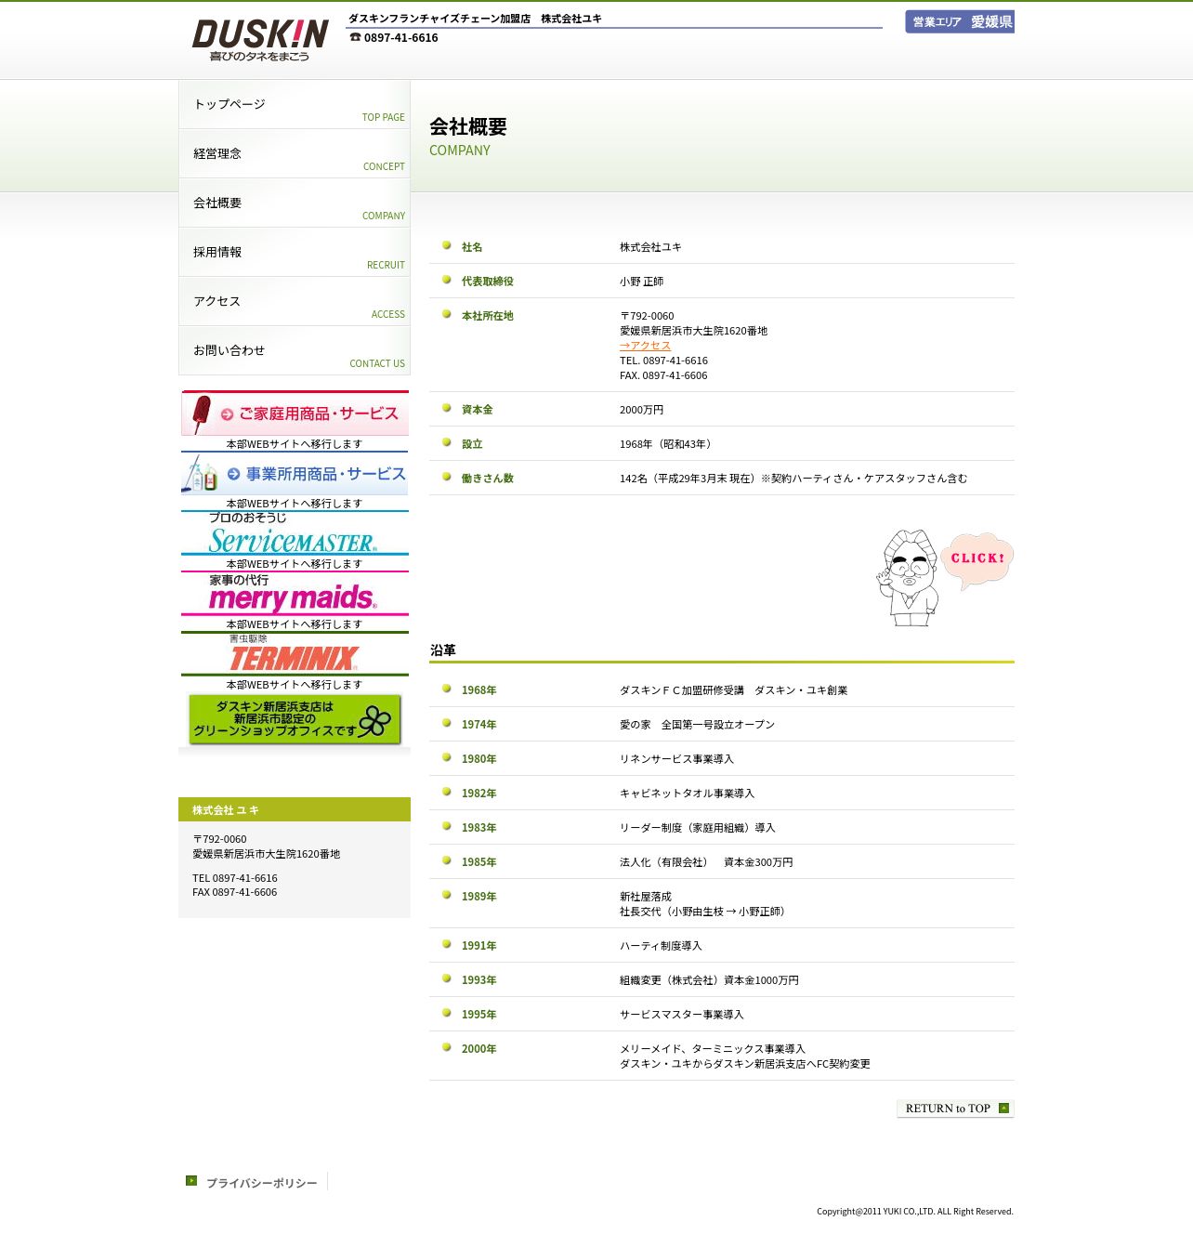Click the value 2000万円
The image size is (1193, 1247).
(641, 410)
